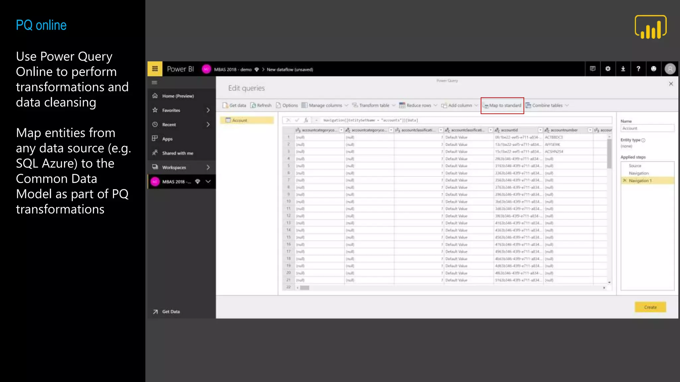
Task: Click the Create button
Action: tap(650, 307)
